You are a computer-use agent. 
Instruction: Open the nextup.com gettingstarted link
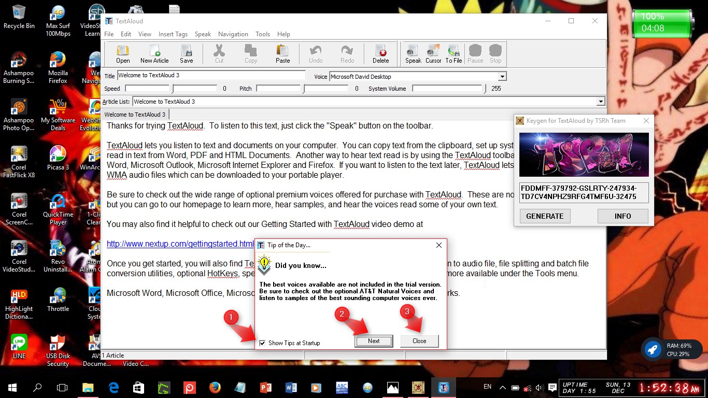pos(180,244)
